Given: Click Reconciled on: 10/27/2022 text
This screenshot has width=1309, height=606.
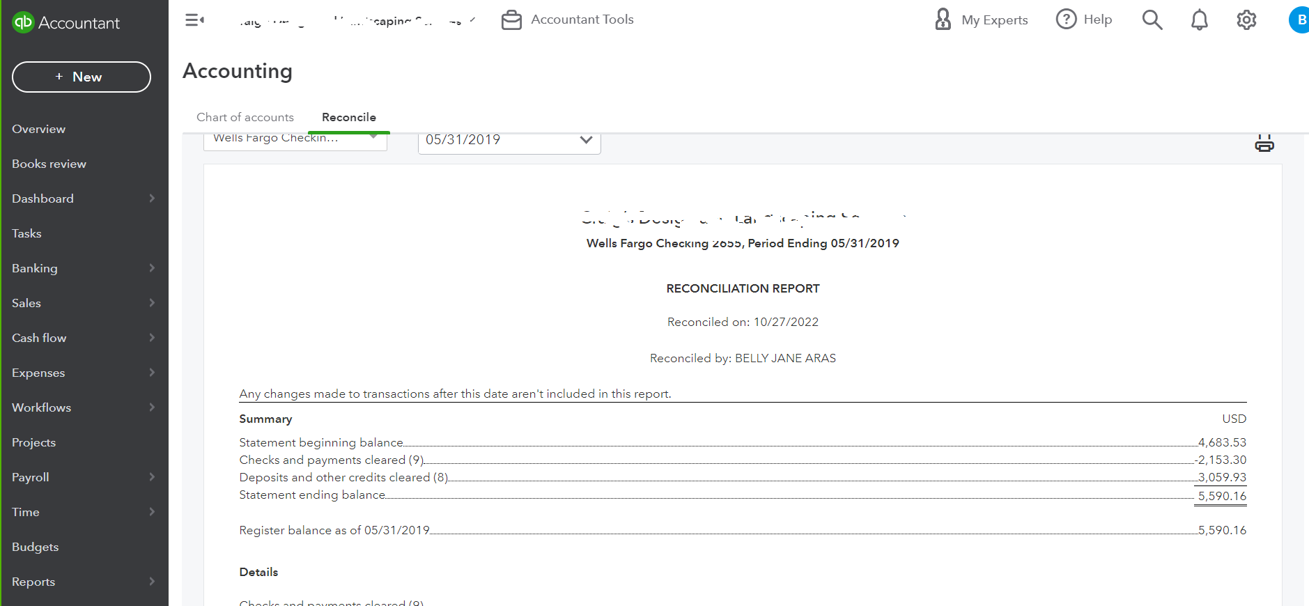Looking at the screenshot, I should click(743, 322).
